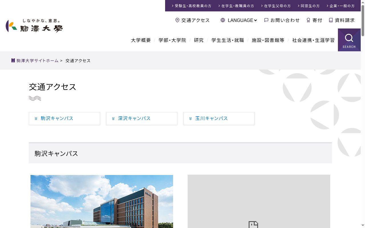
Task: Jump to 玉川キャンパス section
Action: 219,119
